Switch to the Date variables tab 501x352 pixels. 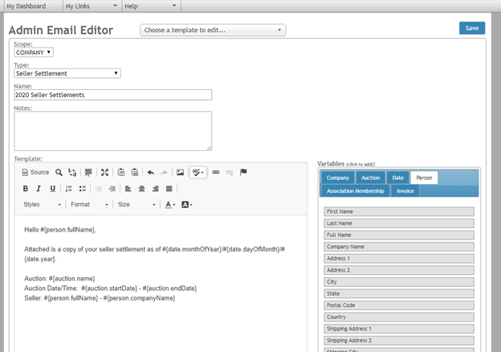397,178
